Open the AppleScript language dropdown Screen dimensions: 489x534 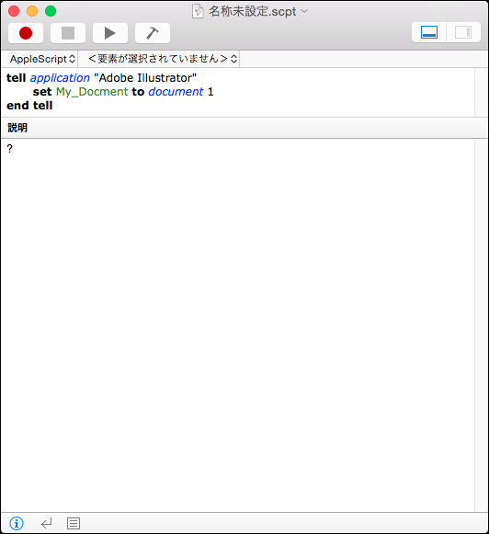tap(42, 59)
